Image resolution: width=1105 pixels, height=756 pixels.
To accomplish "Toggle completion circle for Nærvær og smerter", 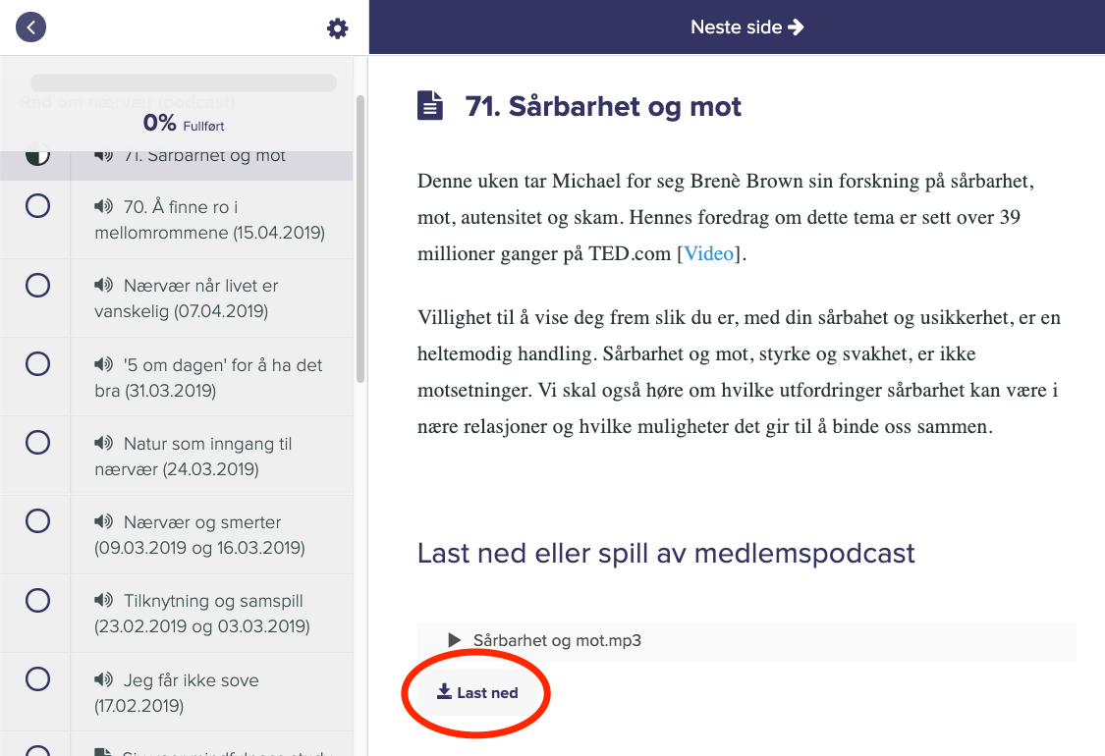I will [37, 521].
